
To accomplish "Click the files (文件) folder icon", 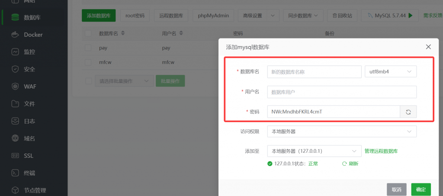I will tap(16, 104).
